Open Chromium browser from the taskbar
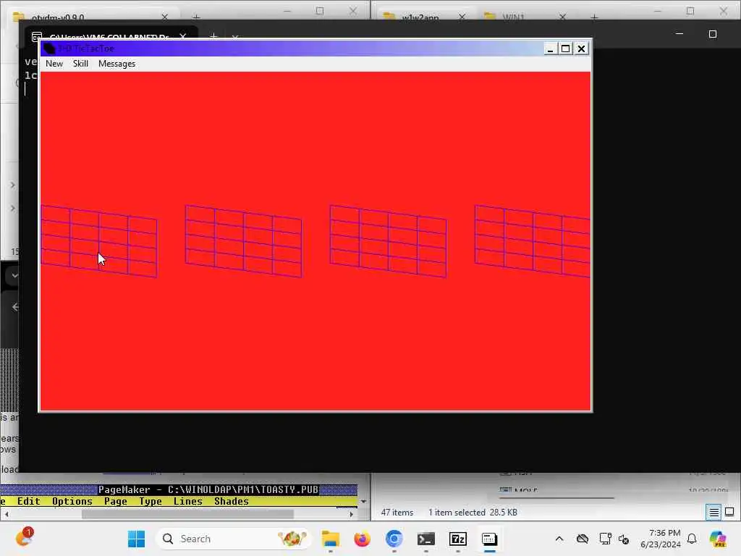Screen dimensions: 741x556 394,539
